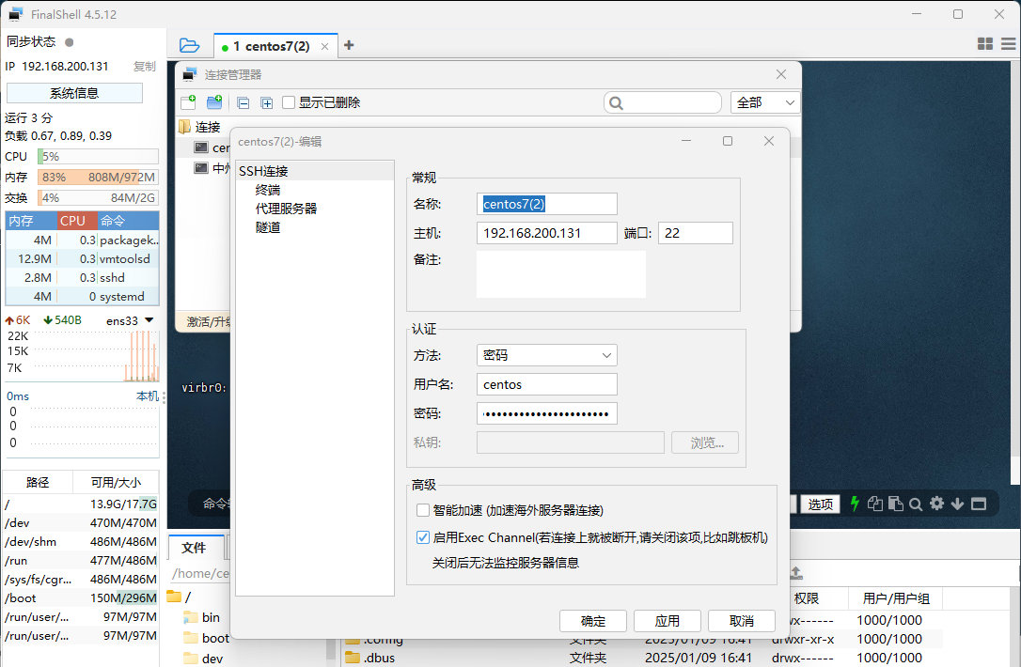Click the 选项 button in command bar
Viewport: 1021px width, 667px height.
point(820,504)
